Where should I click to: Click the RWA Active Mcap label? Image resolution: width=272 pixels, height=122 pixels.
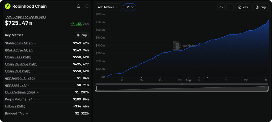19,50
